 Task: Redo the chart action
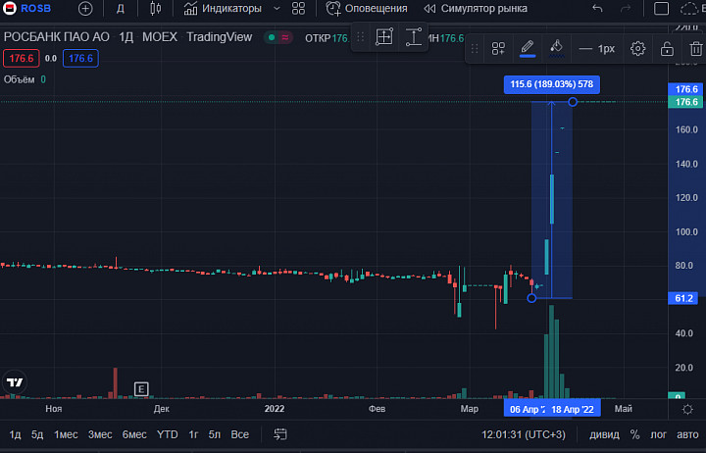coord(626,8)
